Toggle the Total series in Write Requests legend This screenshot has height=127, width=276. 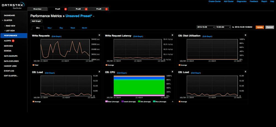[36, 65]
